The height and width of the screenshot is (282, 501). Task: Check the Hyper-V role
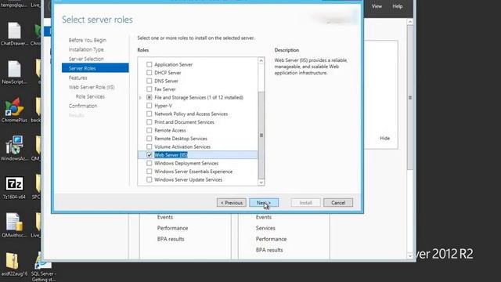[150, 106]
